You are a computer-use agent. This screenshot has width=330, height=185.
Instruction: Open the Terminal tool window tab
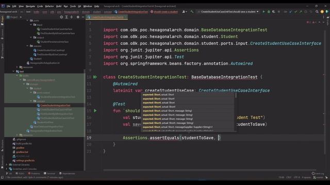click(49, 174)
